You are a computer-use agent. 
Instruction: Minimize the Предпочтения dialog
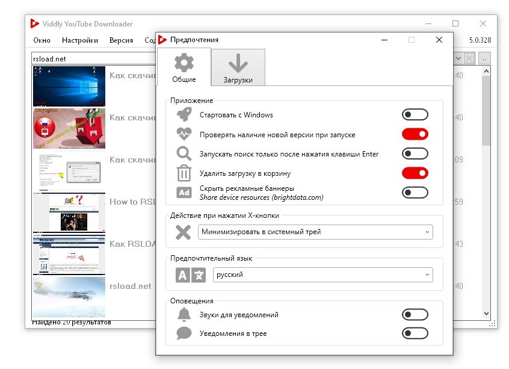(x=384, y=40)
